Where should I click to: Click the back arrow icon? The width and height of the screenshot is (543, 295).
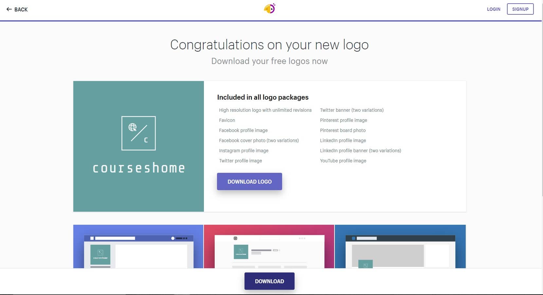(x=9, y=9)
